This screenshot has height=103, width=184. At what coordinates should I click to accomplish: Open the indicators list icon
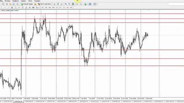[x=85, y=4]
